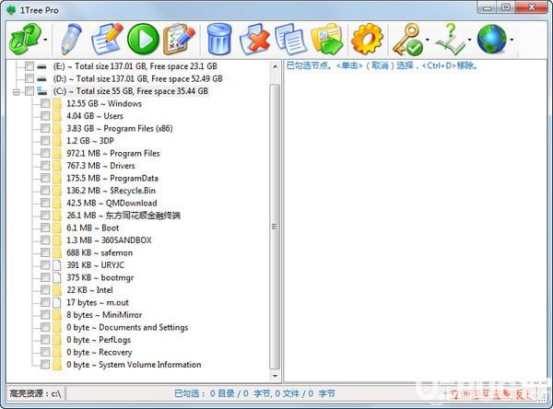The height and width of the screenshot is (409, 553).
Task: Select '8 bytes ~ MiniMirror' row
Action: point(104,315)
